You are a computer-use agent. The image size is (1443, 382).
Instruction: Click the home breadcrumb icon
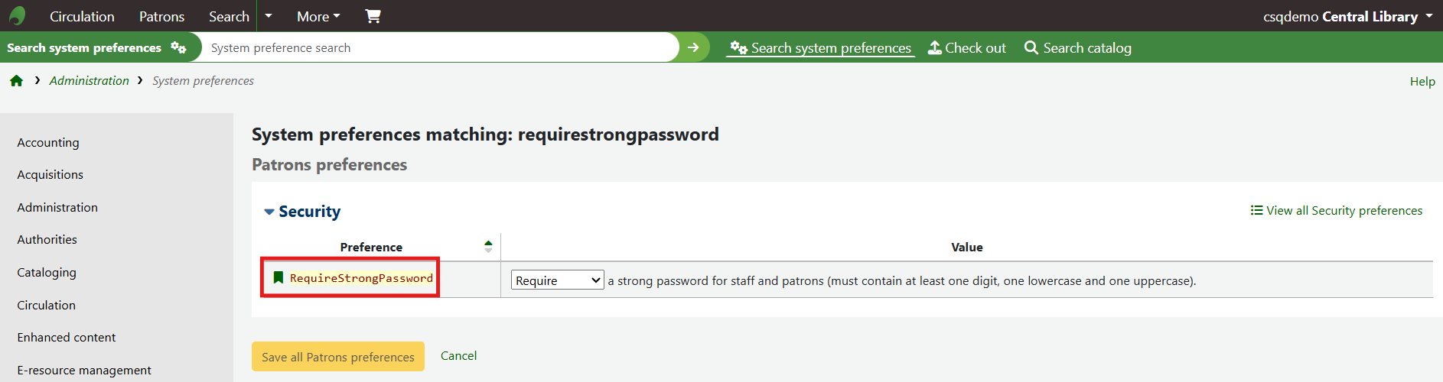16,81
